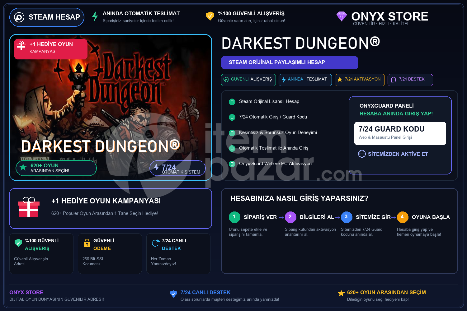The height and width of the screenshot is (311, 467).
Task: Click the large red gift box icon
Action: 29,207
